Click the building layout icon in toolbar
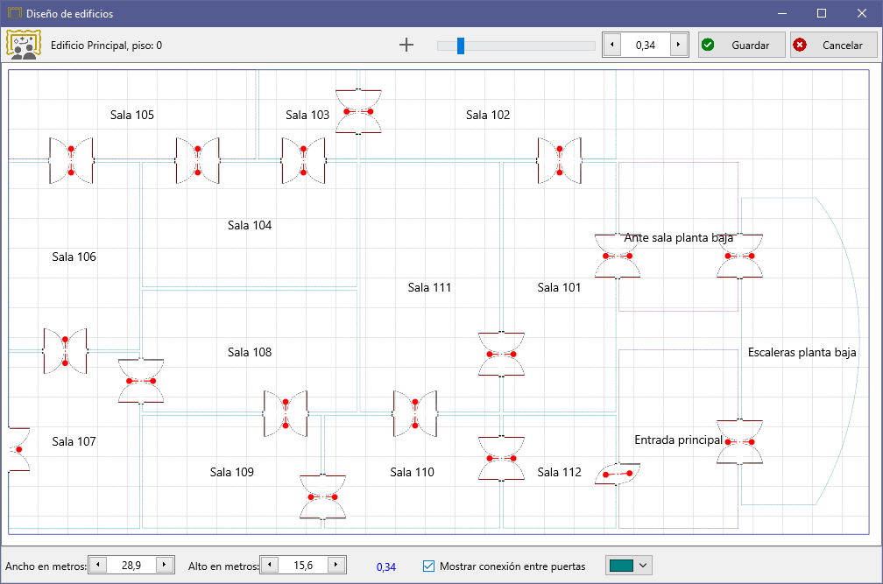The height and width of the screenshot is (584, 883). point(23,45)
